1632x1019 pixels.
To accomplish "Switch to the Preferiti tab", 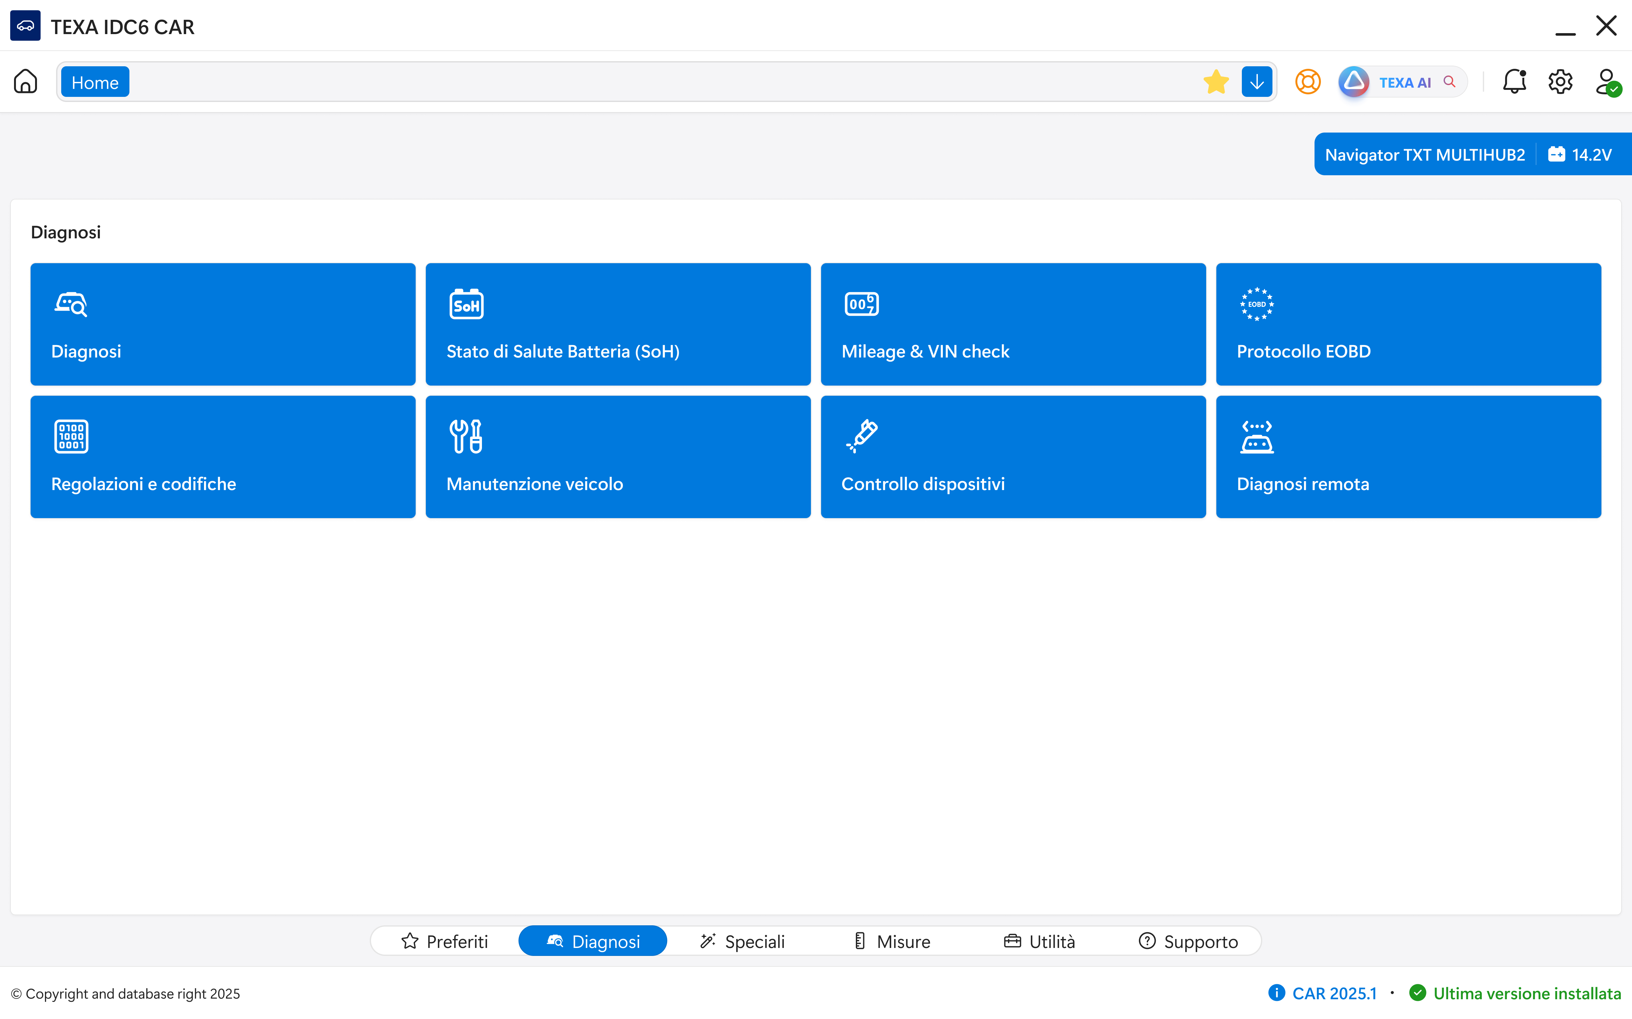I will pyautogui.click(x=445, y=941).
